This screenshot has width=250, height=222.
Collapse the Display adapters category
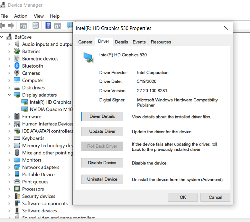[x=9, y=95]
